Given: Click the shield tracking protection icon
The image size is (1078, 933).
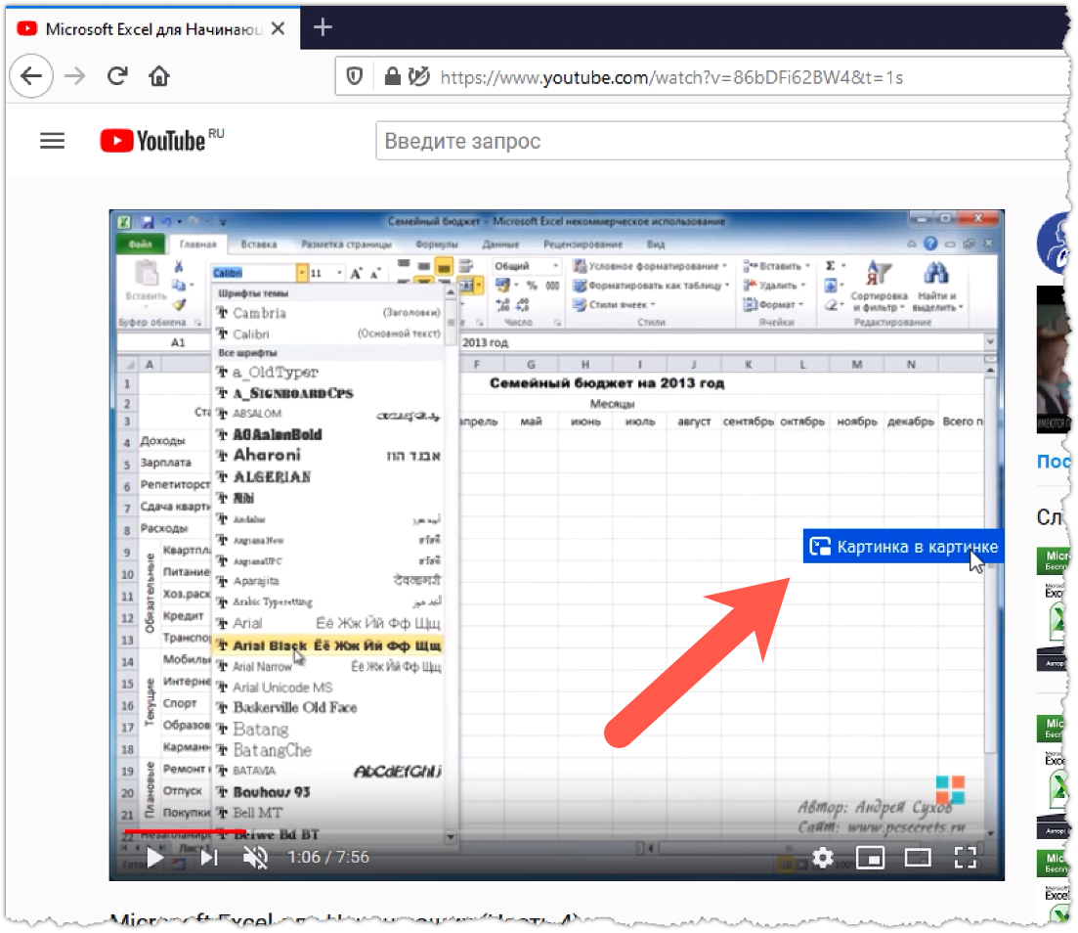Looking at the screenshot, I should point(354,76).
